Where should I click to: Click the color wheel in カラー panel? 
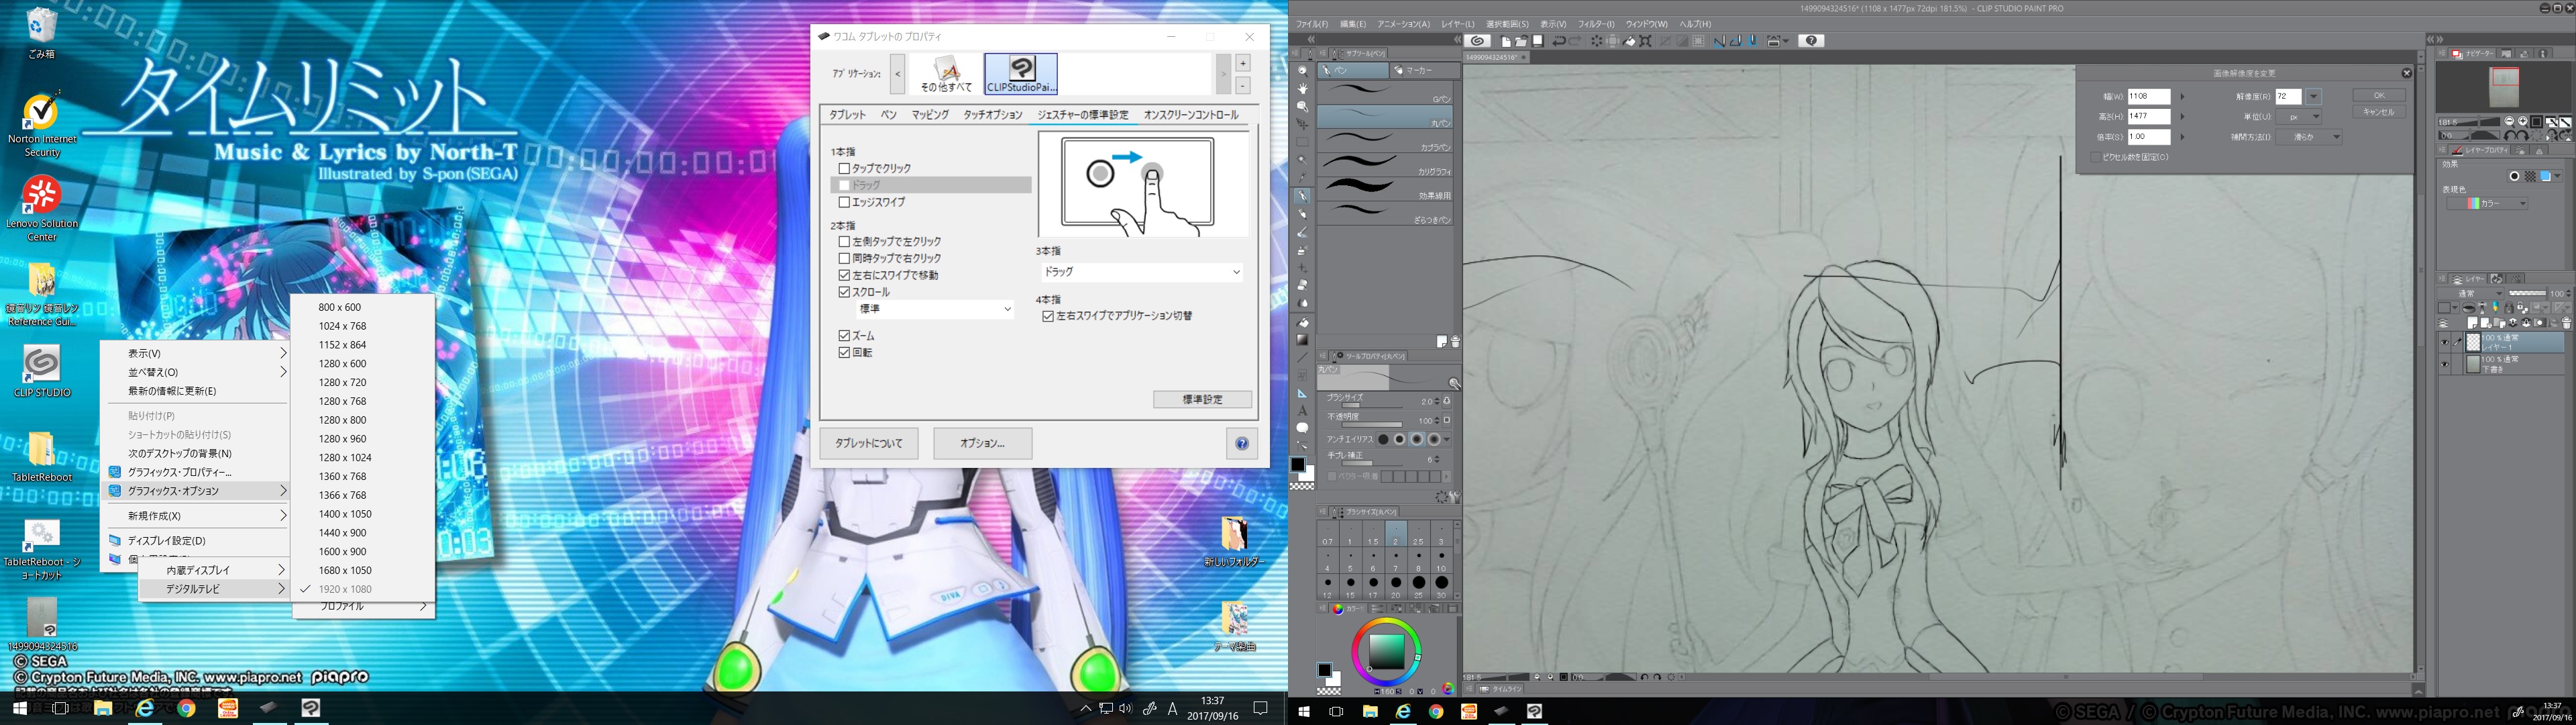1386,651
